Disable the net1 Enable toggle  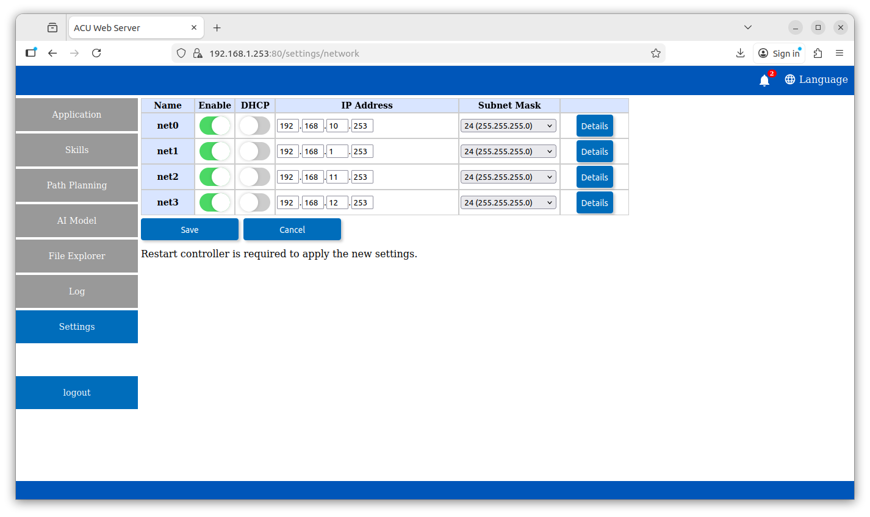[215, 151]
